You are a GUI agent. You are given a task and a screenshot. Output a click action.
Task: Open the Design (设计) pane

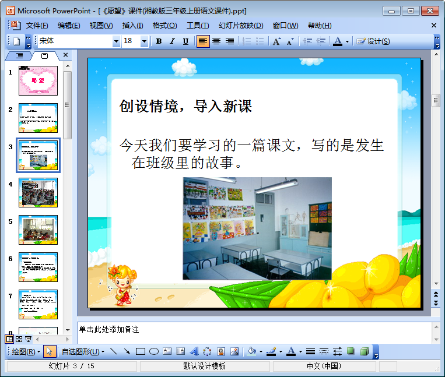click(x=373, y=41)
